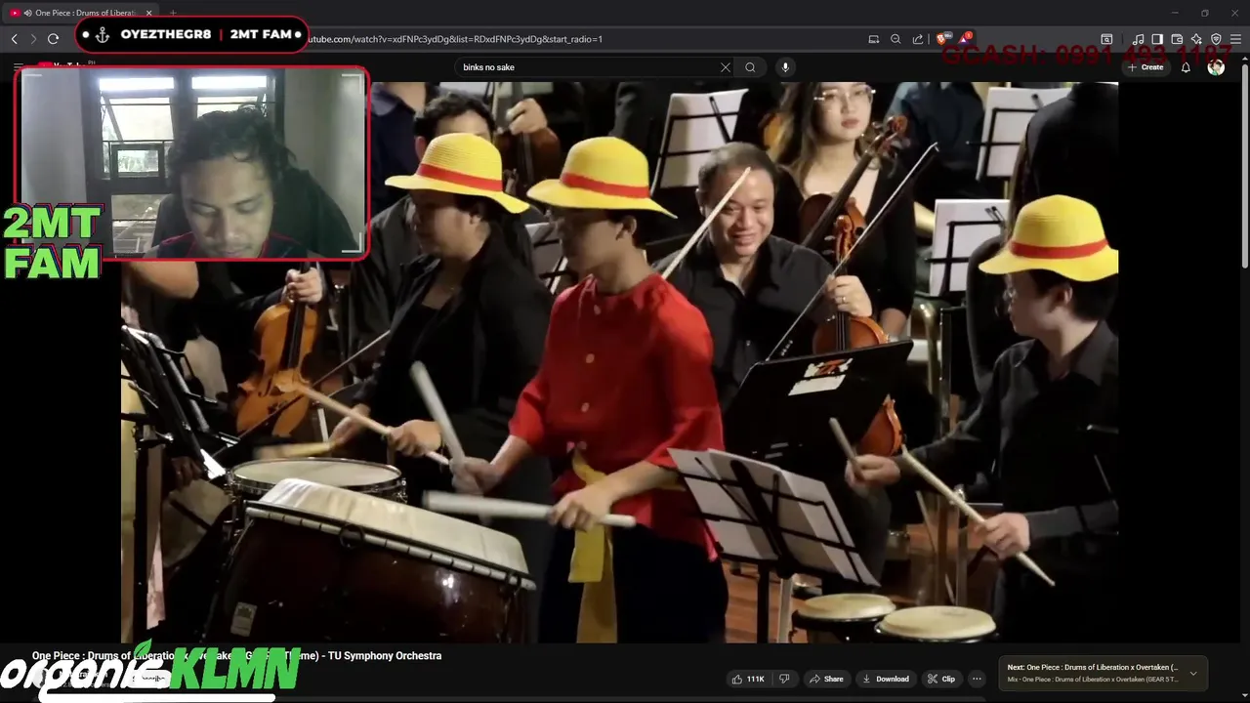Open the more actions three-dot menu
The width and height of the screenshot is (1250, 703).
click(x=977, y=679)
